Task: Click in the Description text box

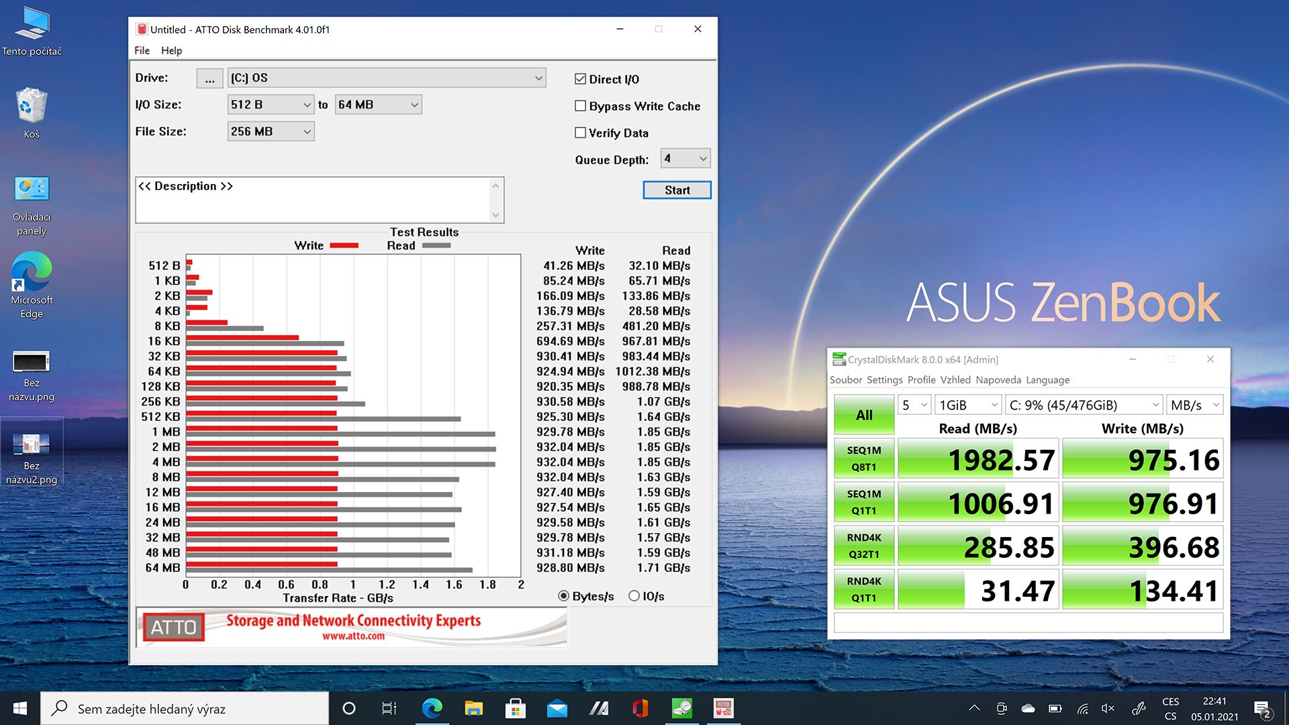Action: (313, 200)
